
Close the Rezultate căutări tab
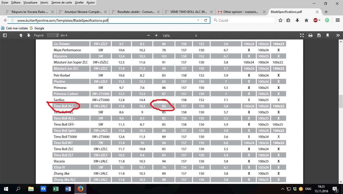tap(158, 12)
